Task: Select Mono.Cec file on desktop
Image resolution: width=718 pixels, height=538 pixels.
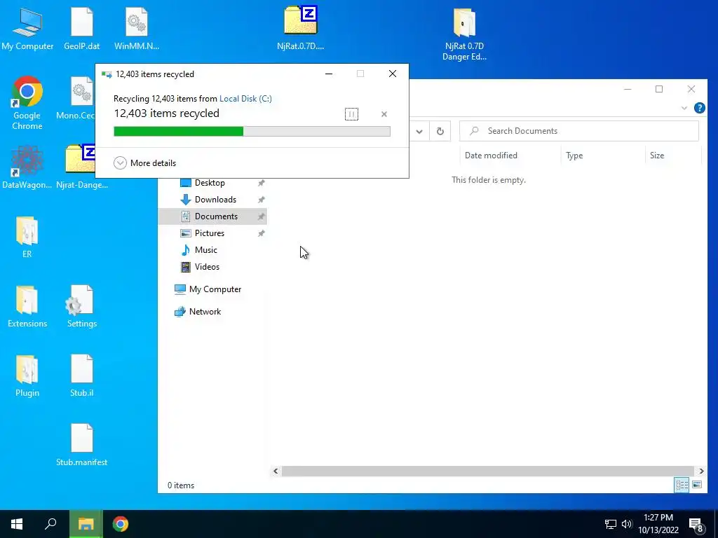Action: tap(76, 98)
